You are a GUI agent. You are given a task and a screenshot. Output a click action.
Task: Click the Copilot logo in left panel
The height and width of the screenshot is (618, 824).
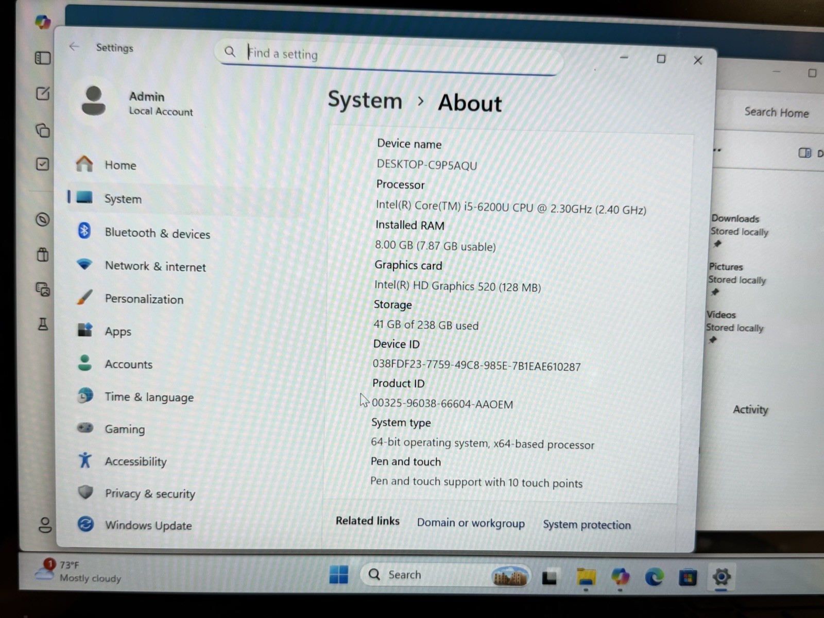(x=43, y=22)
